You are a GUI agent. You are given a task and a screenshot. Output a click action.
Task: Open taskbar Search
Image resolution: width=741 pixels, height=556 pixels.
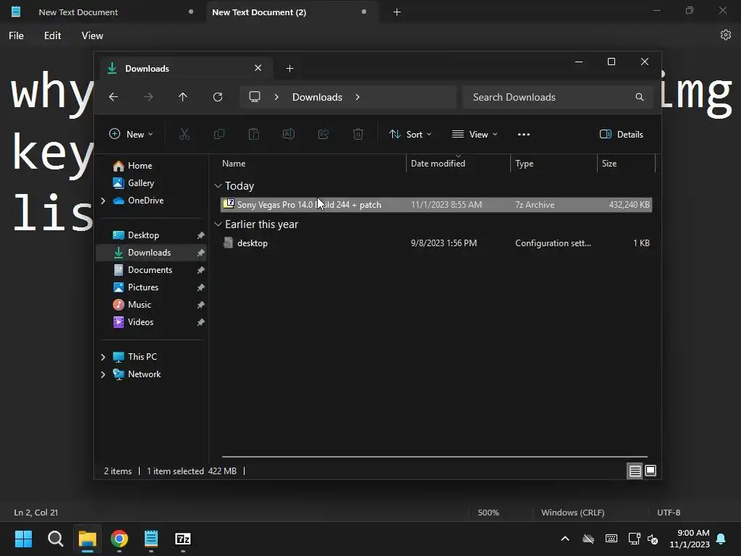pos(55,539)
